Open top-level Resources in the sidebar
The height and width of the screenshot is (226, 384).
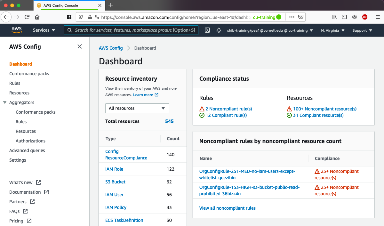tap(19, 93)
